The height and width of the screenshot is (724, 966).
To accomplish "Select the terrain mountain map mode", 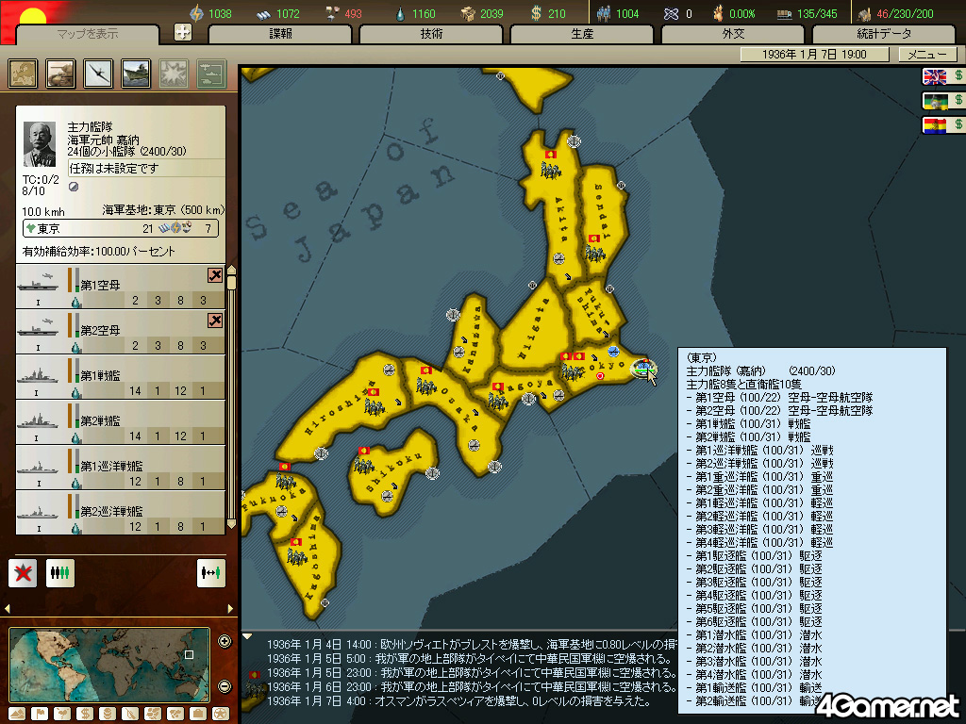I will point(17,714).
